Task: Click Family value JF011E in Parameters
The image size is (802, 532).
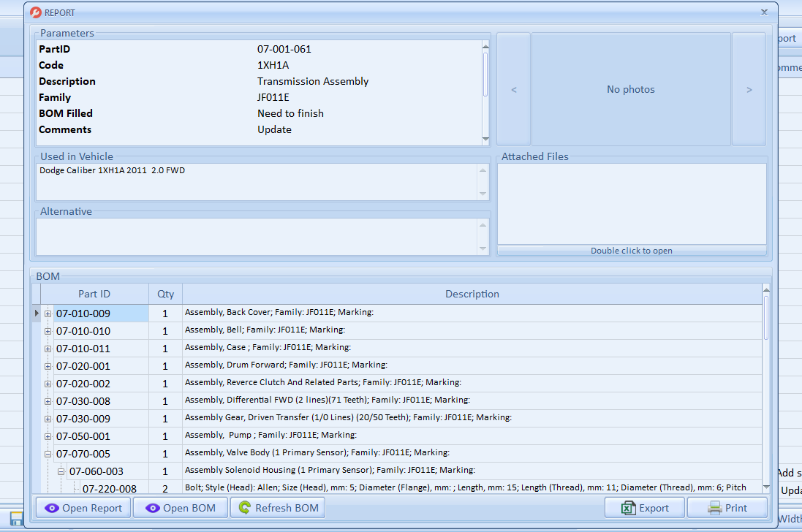Action: (273, 97)
